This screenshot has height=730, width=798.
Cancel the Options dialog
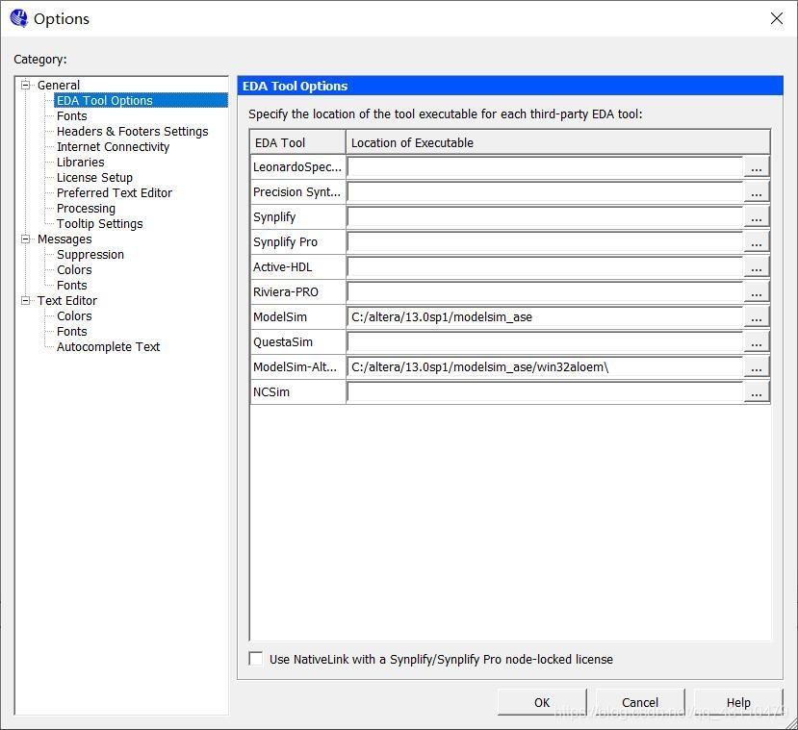[x=640, y=702]
